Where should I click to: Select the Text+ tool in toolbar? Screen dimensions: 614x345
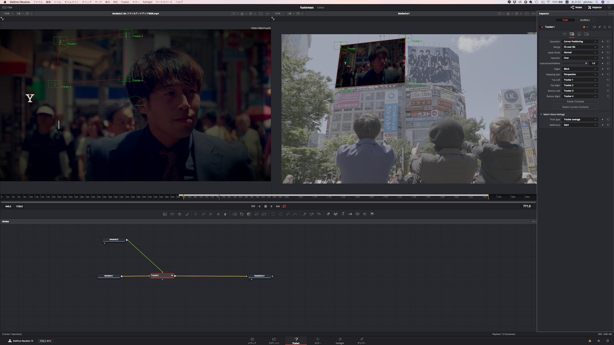click(x=179, y=214)
